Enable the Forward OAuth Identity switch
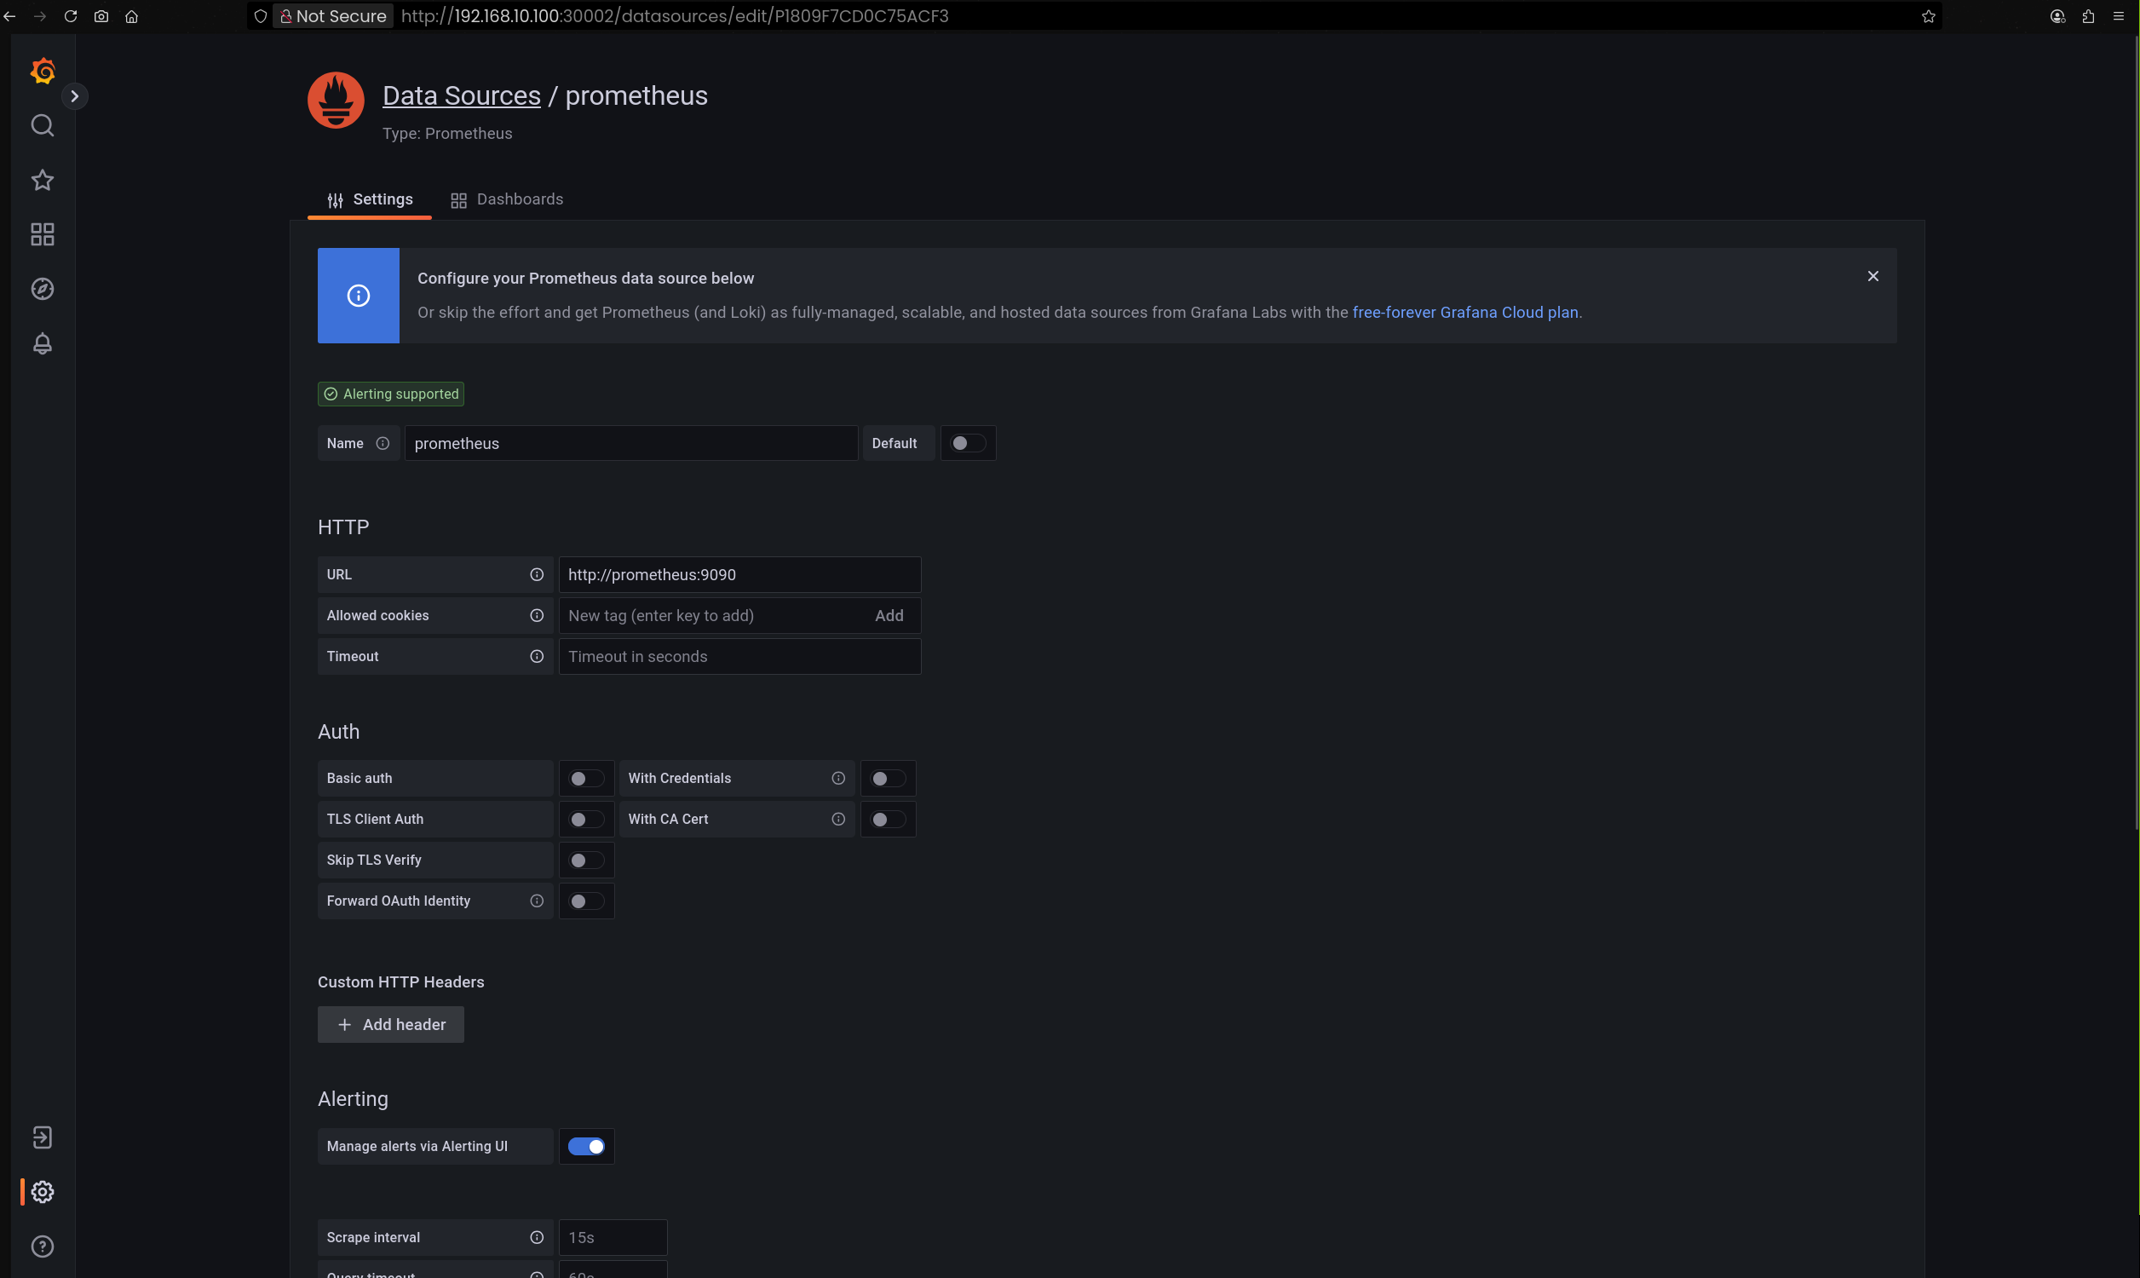This screenshot has width=2140, height=1278. tap(586, 901)
